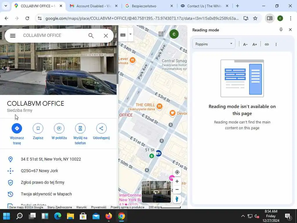Open a new browser tab
Screen dimensions: 297x223
(237, 6)
